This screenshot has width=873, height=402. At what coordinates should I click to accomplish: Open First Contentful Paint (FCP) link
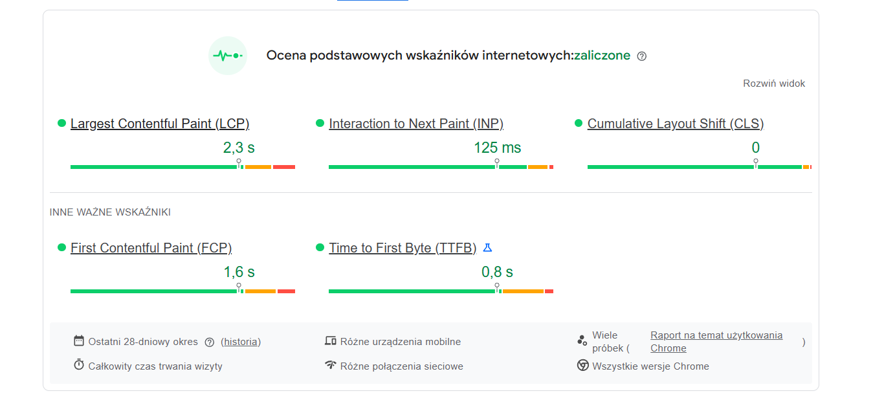151,248
